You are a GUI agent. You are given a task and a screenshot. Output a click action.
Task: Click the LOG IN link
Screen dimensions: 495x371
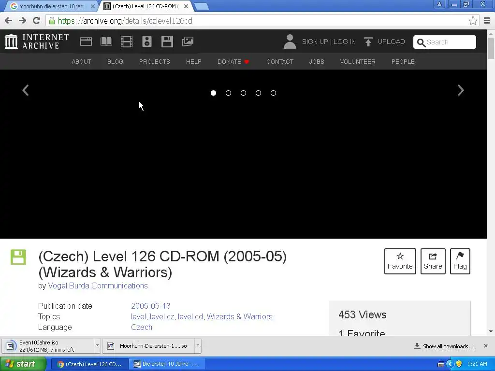tap(344, 42)
